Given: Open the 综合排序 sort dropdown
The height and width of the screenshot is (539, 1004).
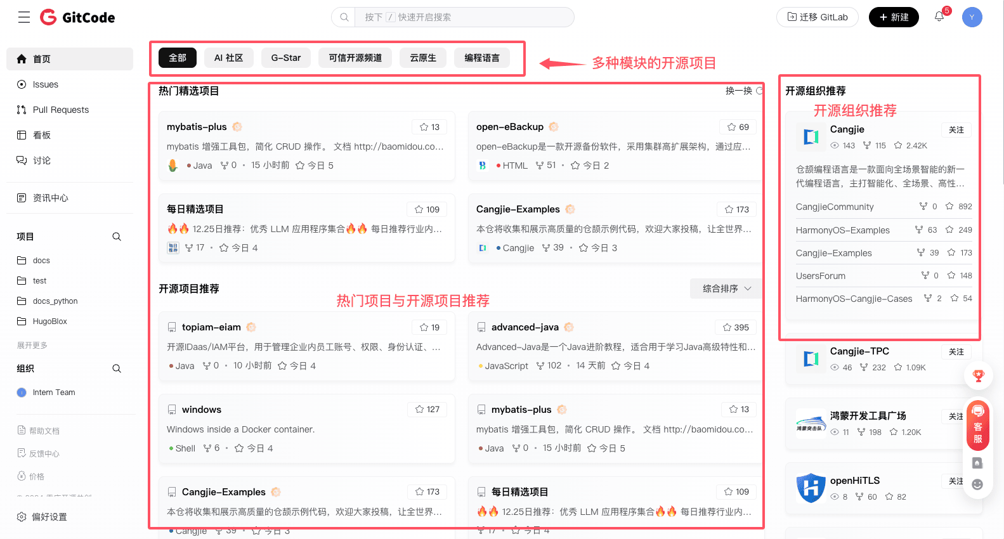Looking at the screenshot, I should 726,289.
